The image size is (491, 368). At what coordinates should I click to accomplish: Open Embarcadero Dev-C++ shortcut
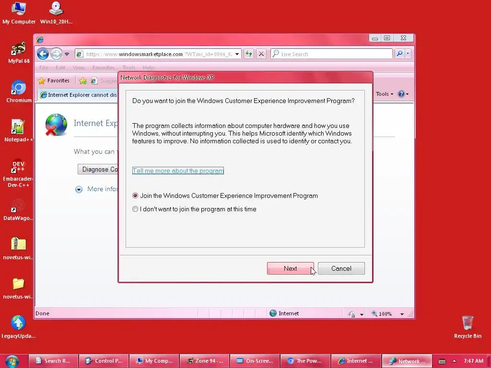[18, 173]
